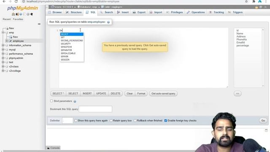Click the DELETE query button

pos(116,94)
